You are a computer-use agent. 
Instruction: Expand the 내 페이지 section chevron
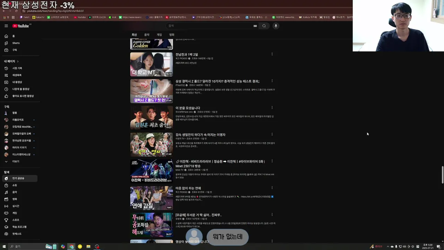18,61
